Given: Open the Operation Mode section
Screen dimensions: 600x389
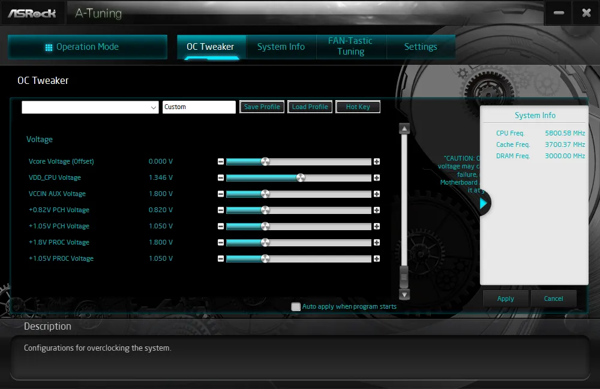Looking at the screenshot, I should pos(88,47).
